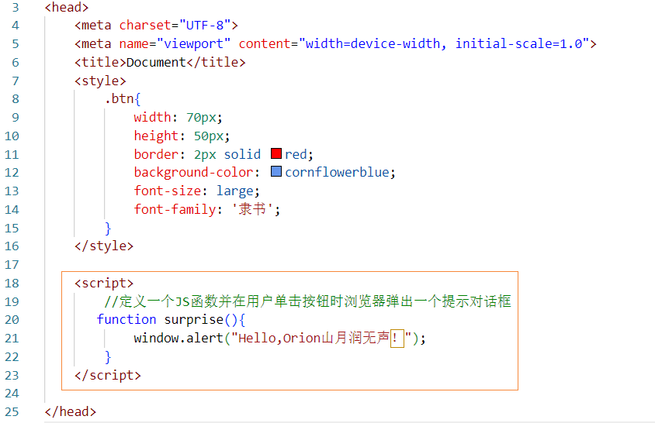
Task: Click the closing script tag
Action: click(x=108, y=375)
